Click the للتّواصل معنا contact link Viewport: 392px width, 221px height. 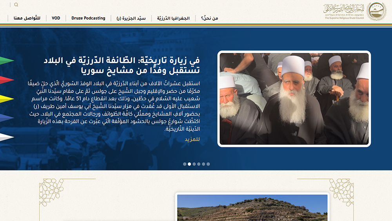[27, 18]
